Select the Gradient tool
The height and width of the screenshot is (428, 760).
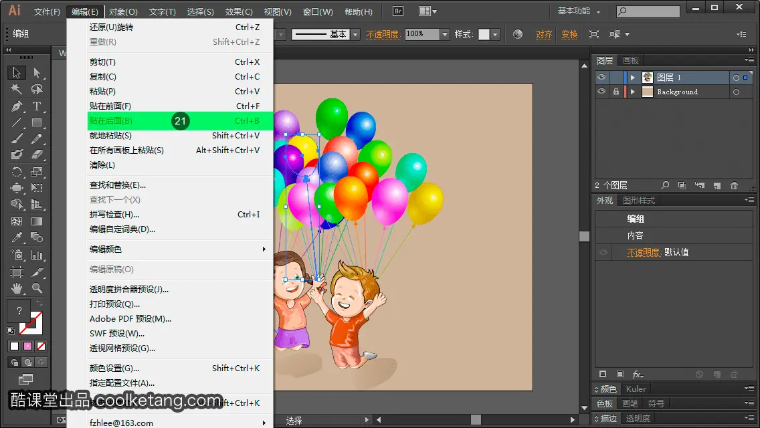coord(37,221)
